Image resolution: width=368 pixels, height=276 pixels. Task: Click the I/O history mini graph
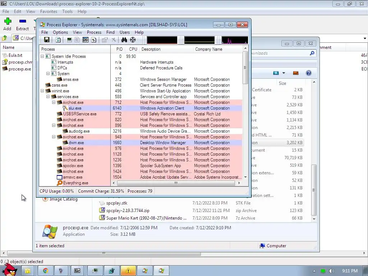click(x=234, y=40)
